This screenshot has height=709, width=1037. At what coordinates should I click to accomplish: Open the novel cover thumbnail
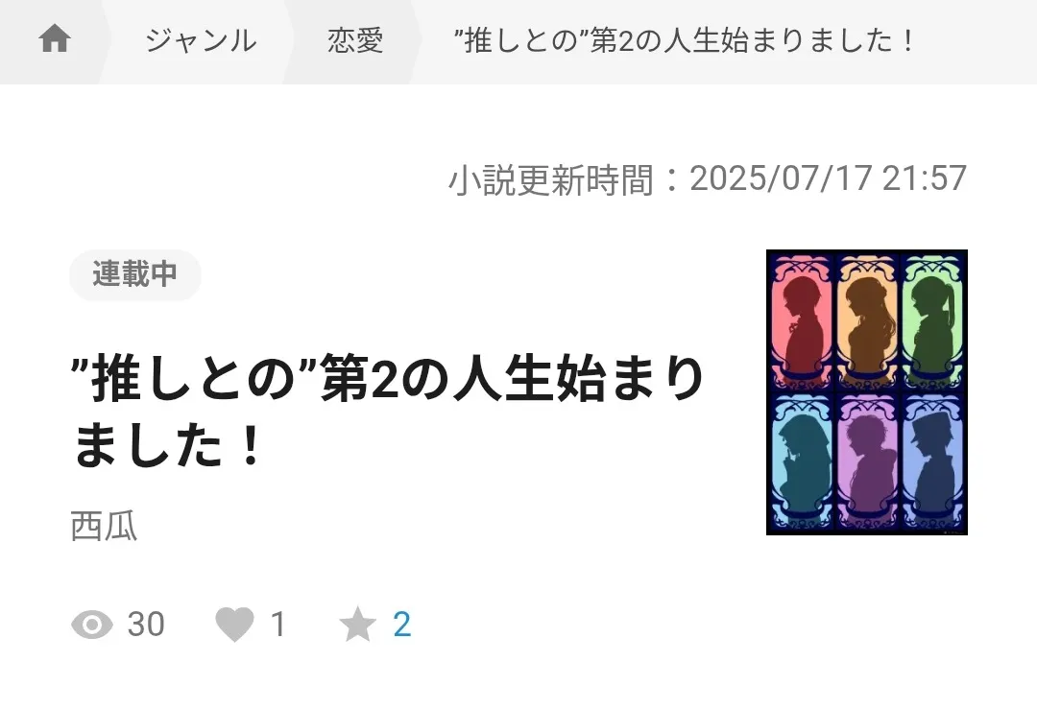tap(867, 392)
